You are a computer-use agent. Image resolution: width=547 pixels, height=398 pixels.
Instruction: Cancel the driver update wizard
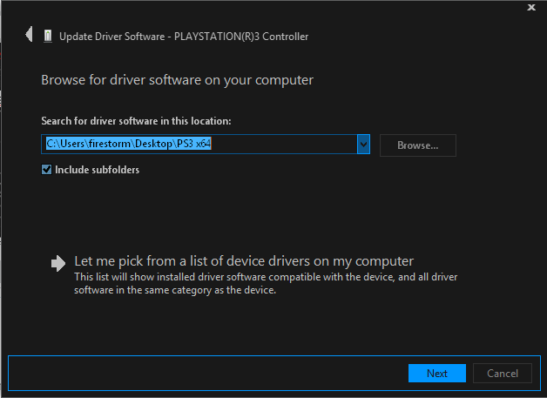[x=502, y=374]
